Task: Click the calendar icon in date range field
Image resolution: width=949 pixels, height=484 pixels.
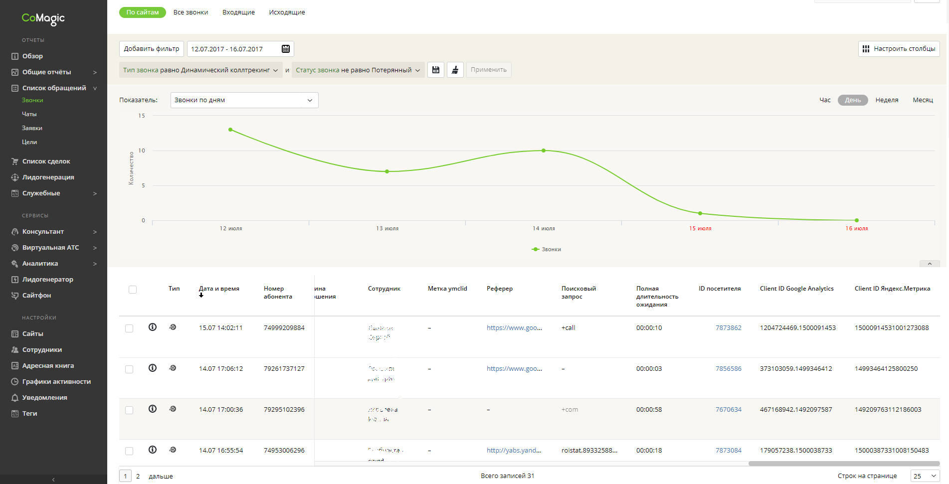Action: coord(286,49)
